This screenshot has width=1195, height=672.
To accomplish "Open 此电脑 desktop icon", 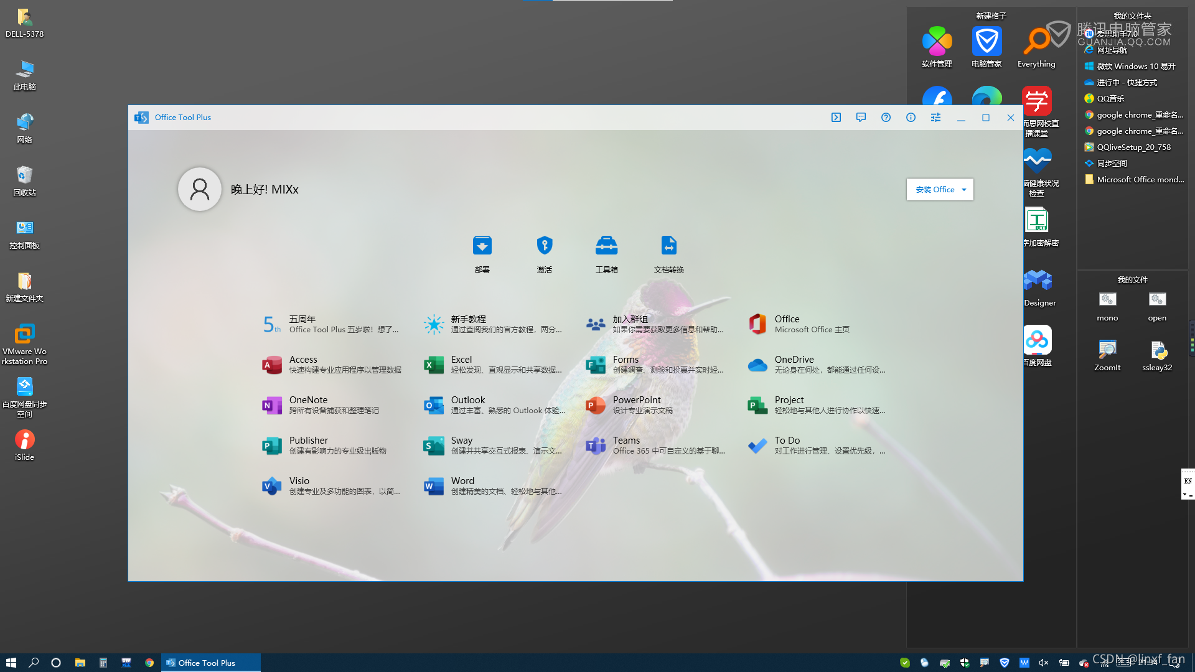I will click(24, 75).
